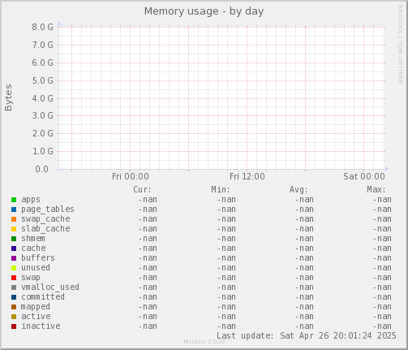Click the Cur value for committed
408x350 pixels.
coord(148,297)
